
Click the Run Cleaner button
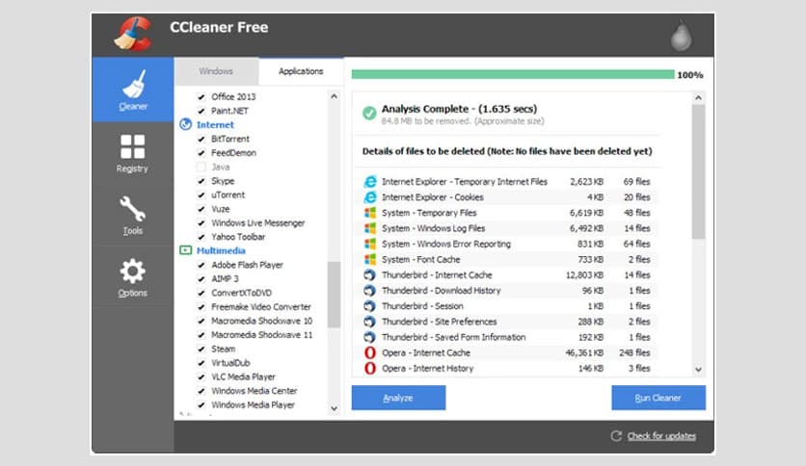658,398
